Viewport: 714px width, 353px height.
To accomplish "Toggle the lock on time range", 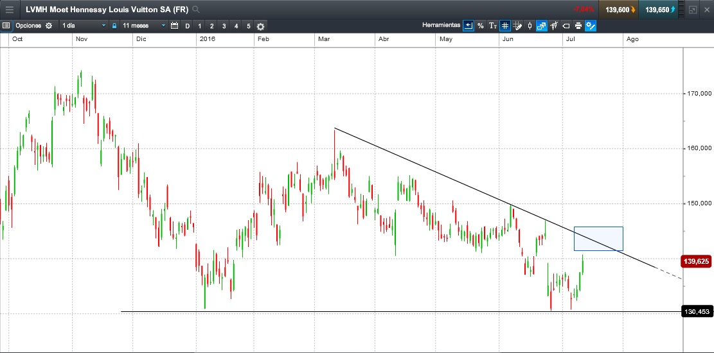I will point(114,26).
